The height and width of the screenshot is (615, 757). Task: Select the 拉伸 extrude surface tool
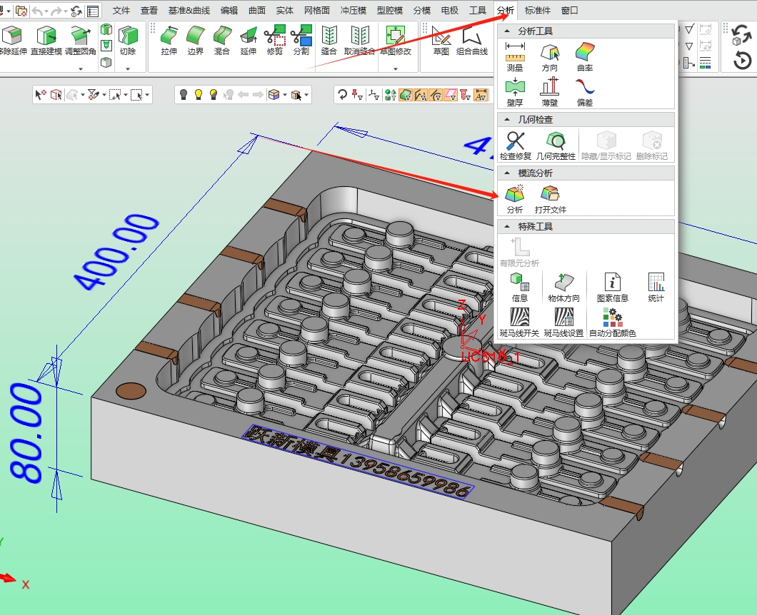coord(169,41)
